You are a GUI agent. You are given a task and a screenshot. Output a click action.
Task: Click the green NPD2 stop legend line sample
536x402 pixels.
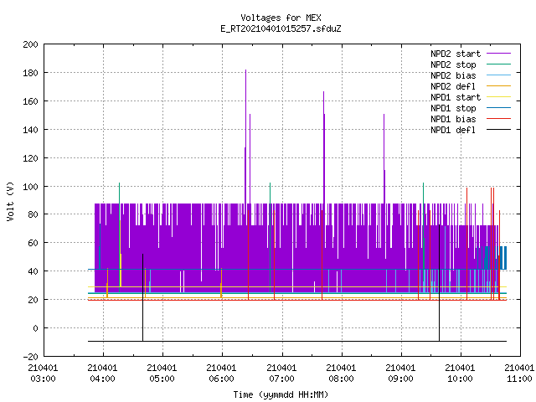tap(498, 64)
